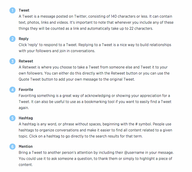Click the blue number 3 circle icon
The width and height of the screenshot is (192, 172).
click(x=12, y=61)
